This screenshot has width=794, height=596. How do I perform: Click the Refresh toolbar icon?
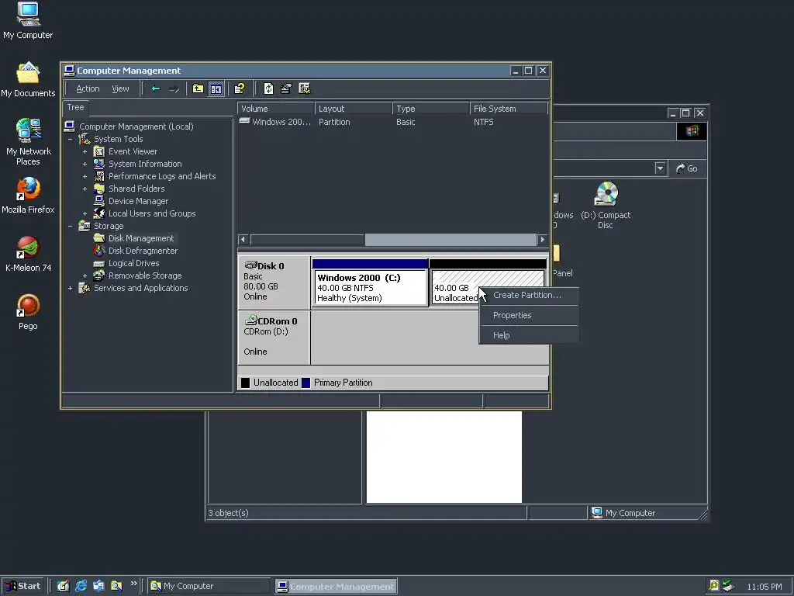pyautogui.click(x=268, y=88)
